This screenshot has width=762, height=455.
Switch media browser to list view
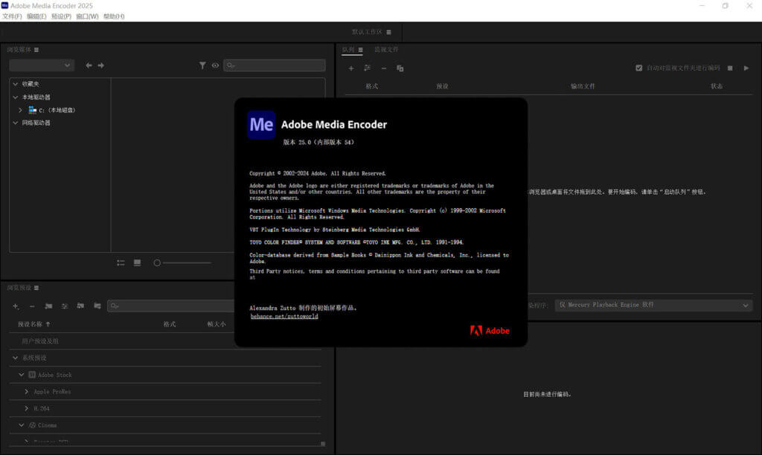pyautogui.click(x=120, y=262)
